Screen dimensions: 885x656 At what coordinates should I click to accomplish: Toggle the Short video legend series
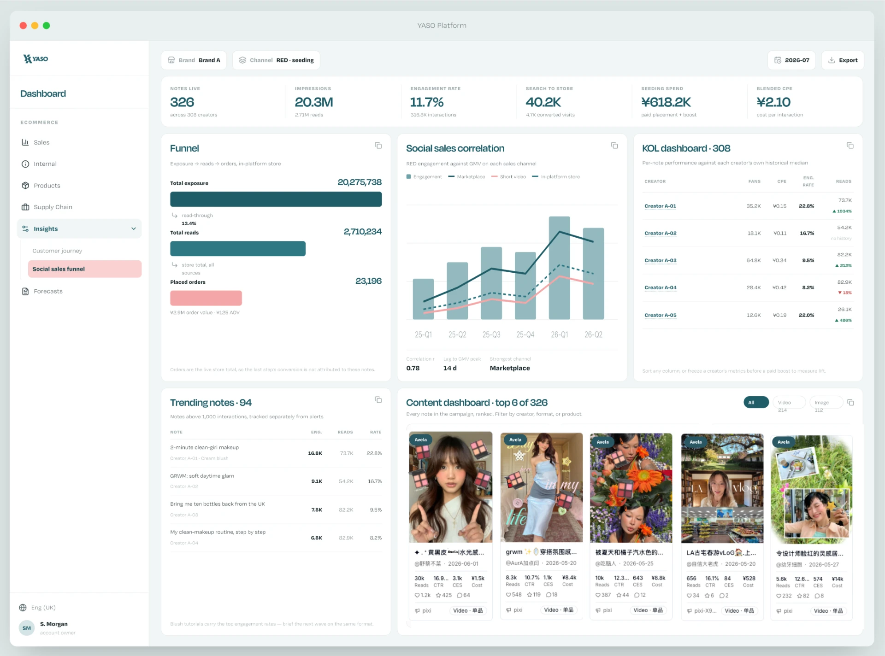coord(508,177)
